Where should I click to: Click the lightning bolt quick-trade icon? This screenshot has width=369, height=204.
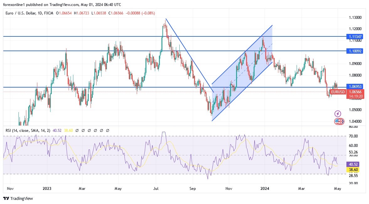point(338,114)
